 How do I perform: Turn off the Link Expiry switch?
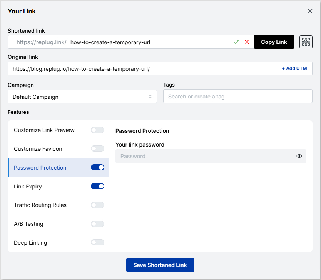click(x=98, y=186)
